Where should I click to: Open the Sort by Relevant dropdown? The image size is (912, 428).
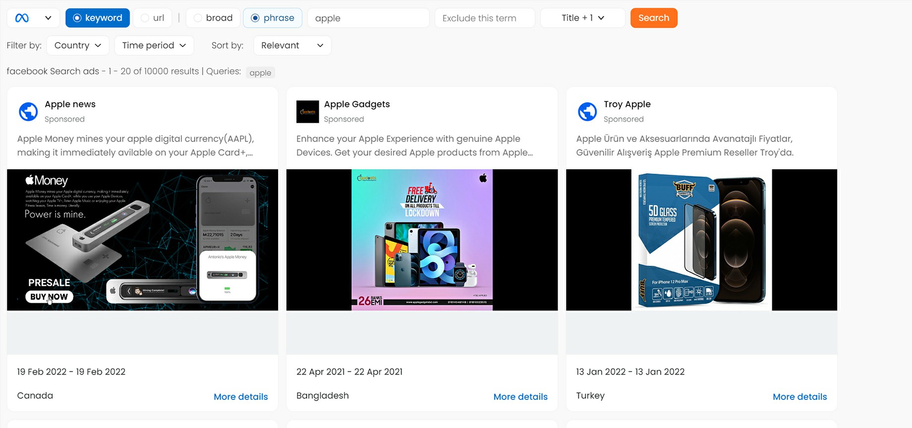tap(292, 45)
